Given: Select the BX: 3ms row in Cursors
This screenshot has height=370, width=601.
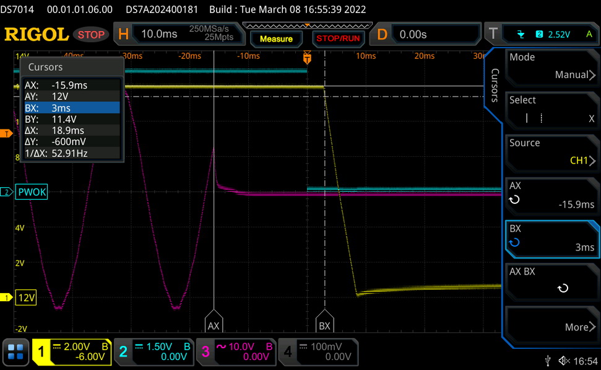Looking at the screenshot, I should pos(72,108).
